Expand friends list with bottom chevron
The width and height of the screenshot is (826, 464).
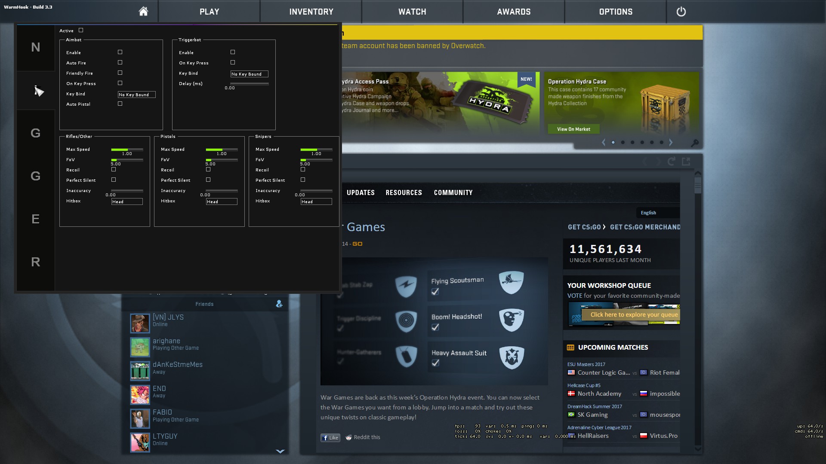280,451
